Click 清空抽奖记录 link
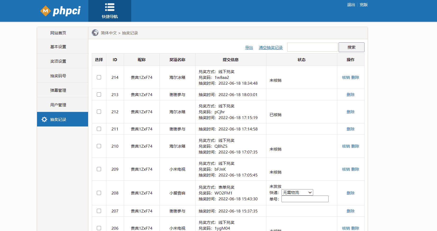 (271, 48)
